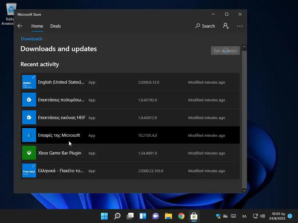Switch input language via ΕΛ indicator
The image size is (298, 223).
point(244,216)
